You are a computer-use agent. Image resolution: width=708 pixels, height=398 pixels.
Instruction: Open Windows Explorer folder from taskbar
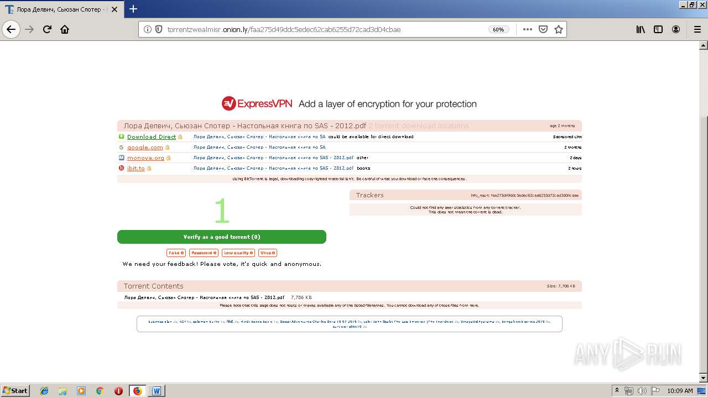point(63,391)
